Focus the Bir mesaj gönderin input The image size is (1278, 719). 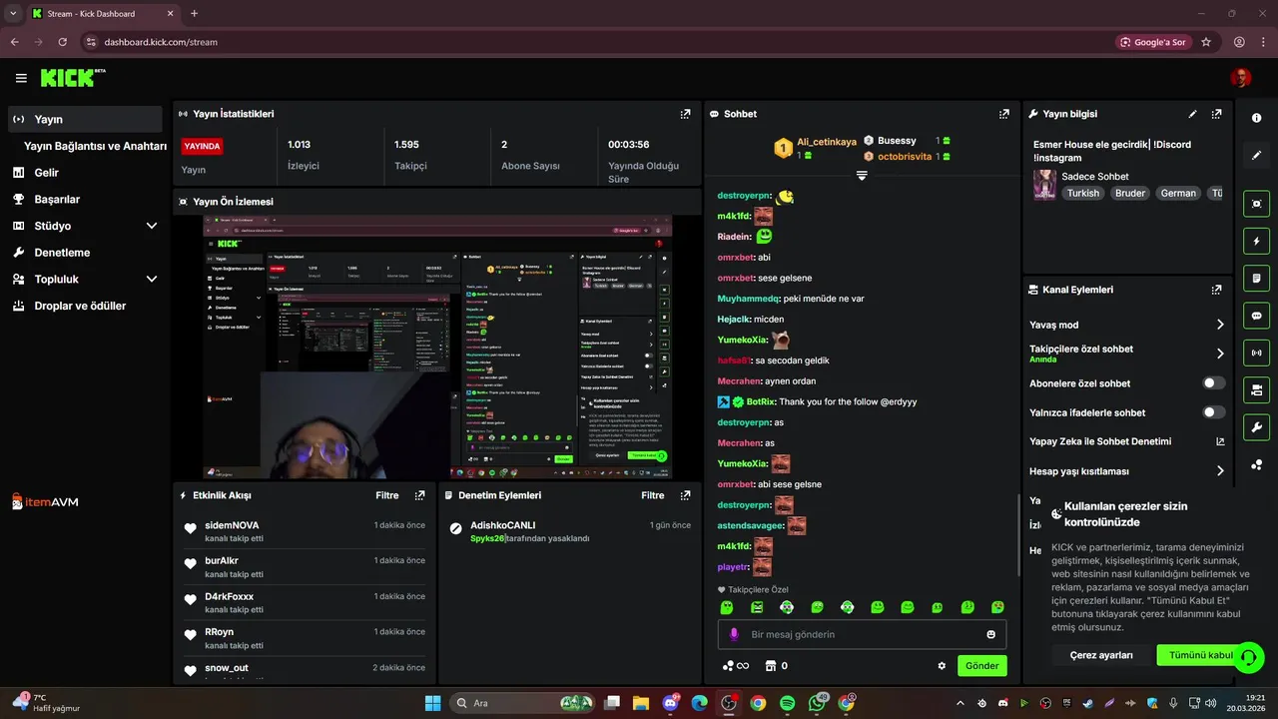pos(864,634)
